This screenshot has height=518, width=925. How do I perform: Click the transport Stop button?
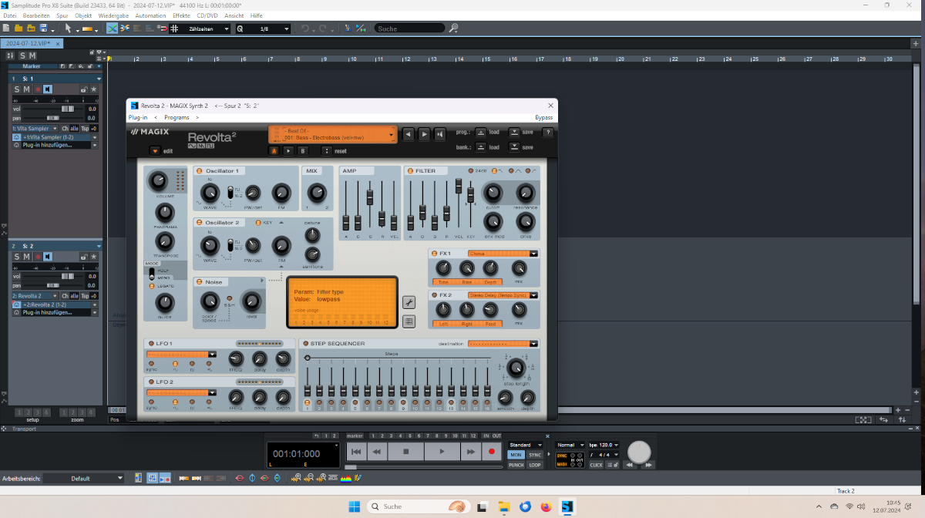[x=406, y=452]
